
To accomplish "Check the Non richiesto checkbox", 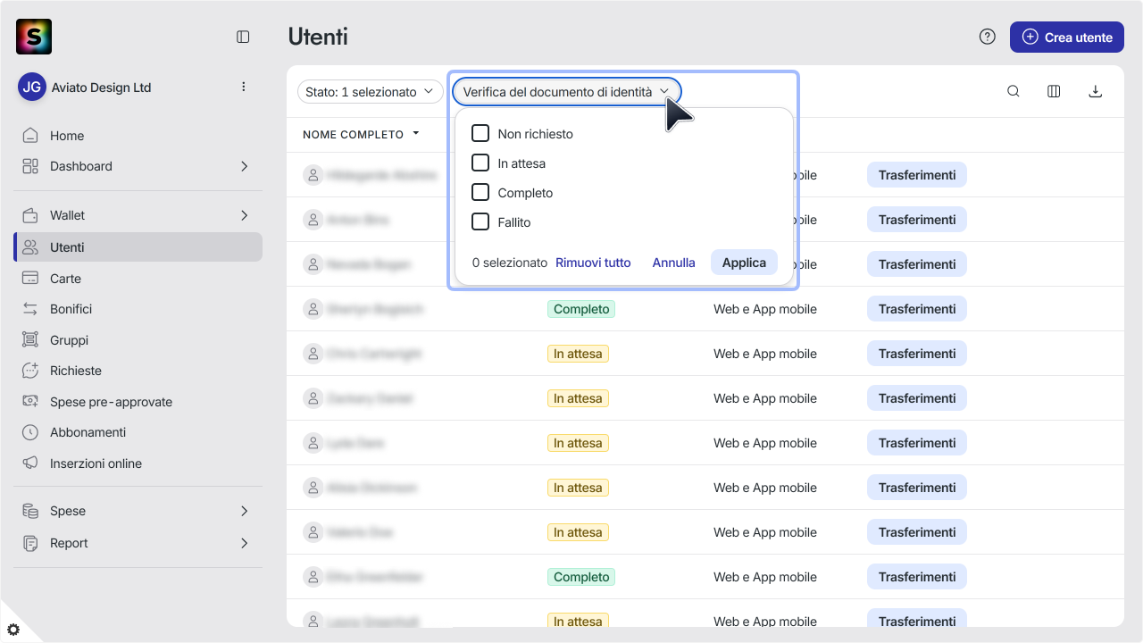I will tap(480, 133).
